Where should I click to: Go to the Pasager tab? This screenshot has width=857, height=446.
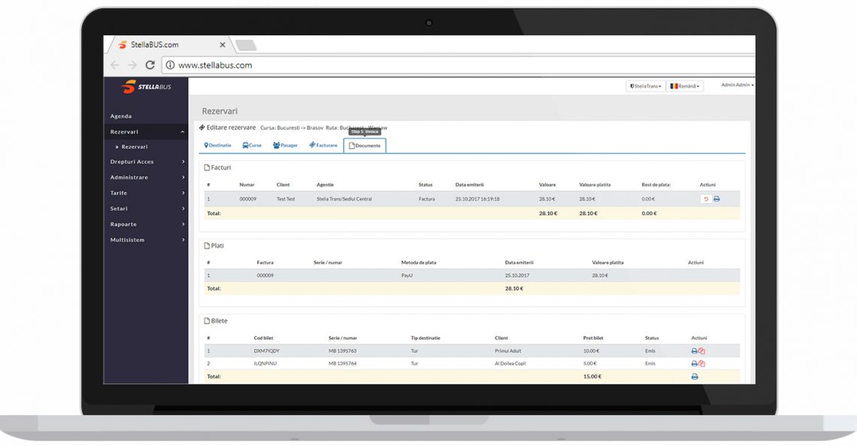[286, 145]
